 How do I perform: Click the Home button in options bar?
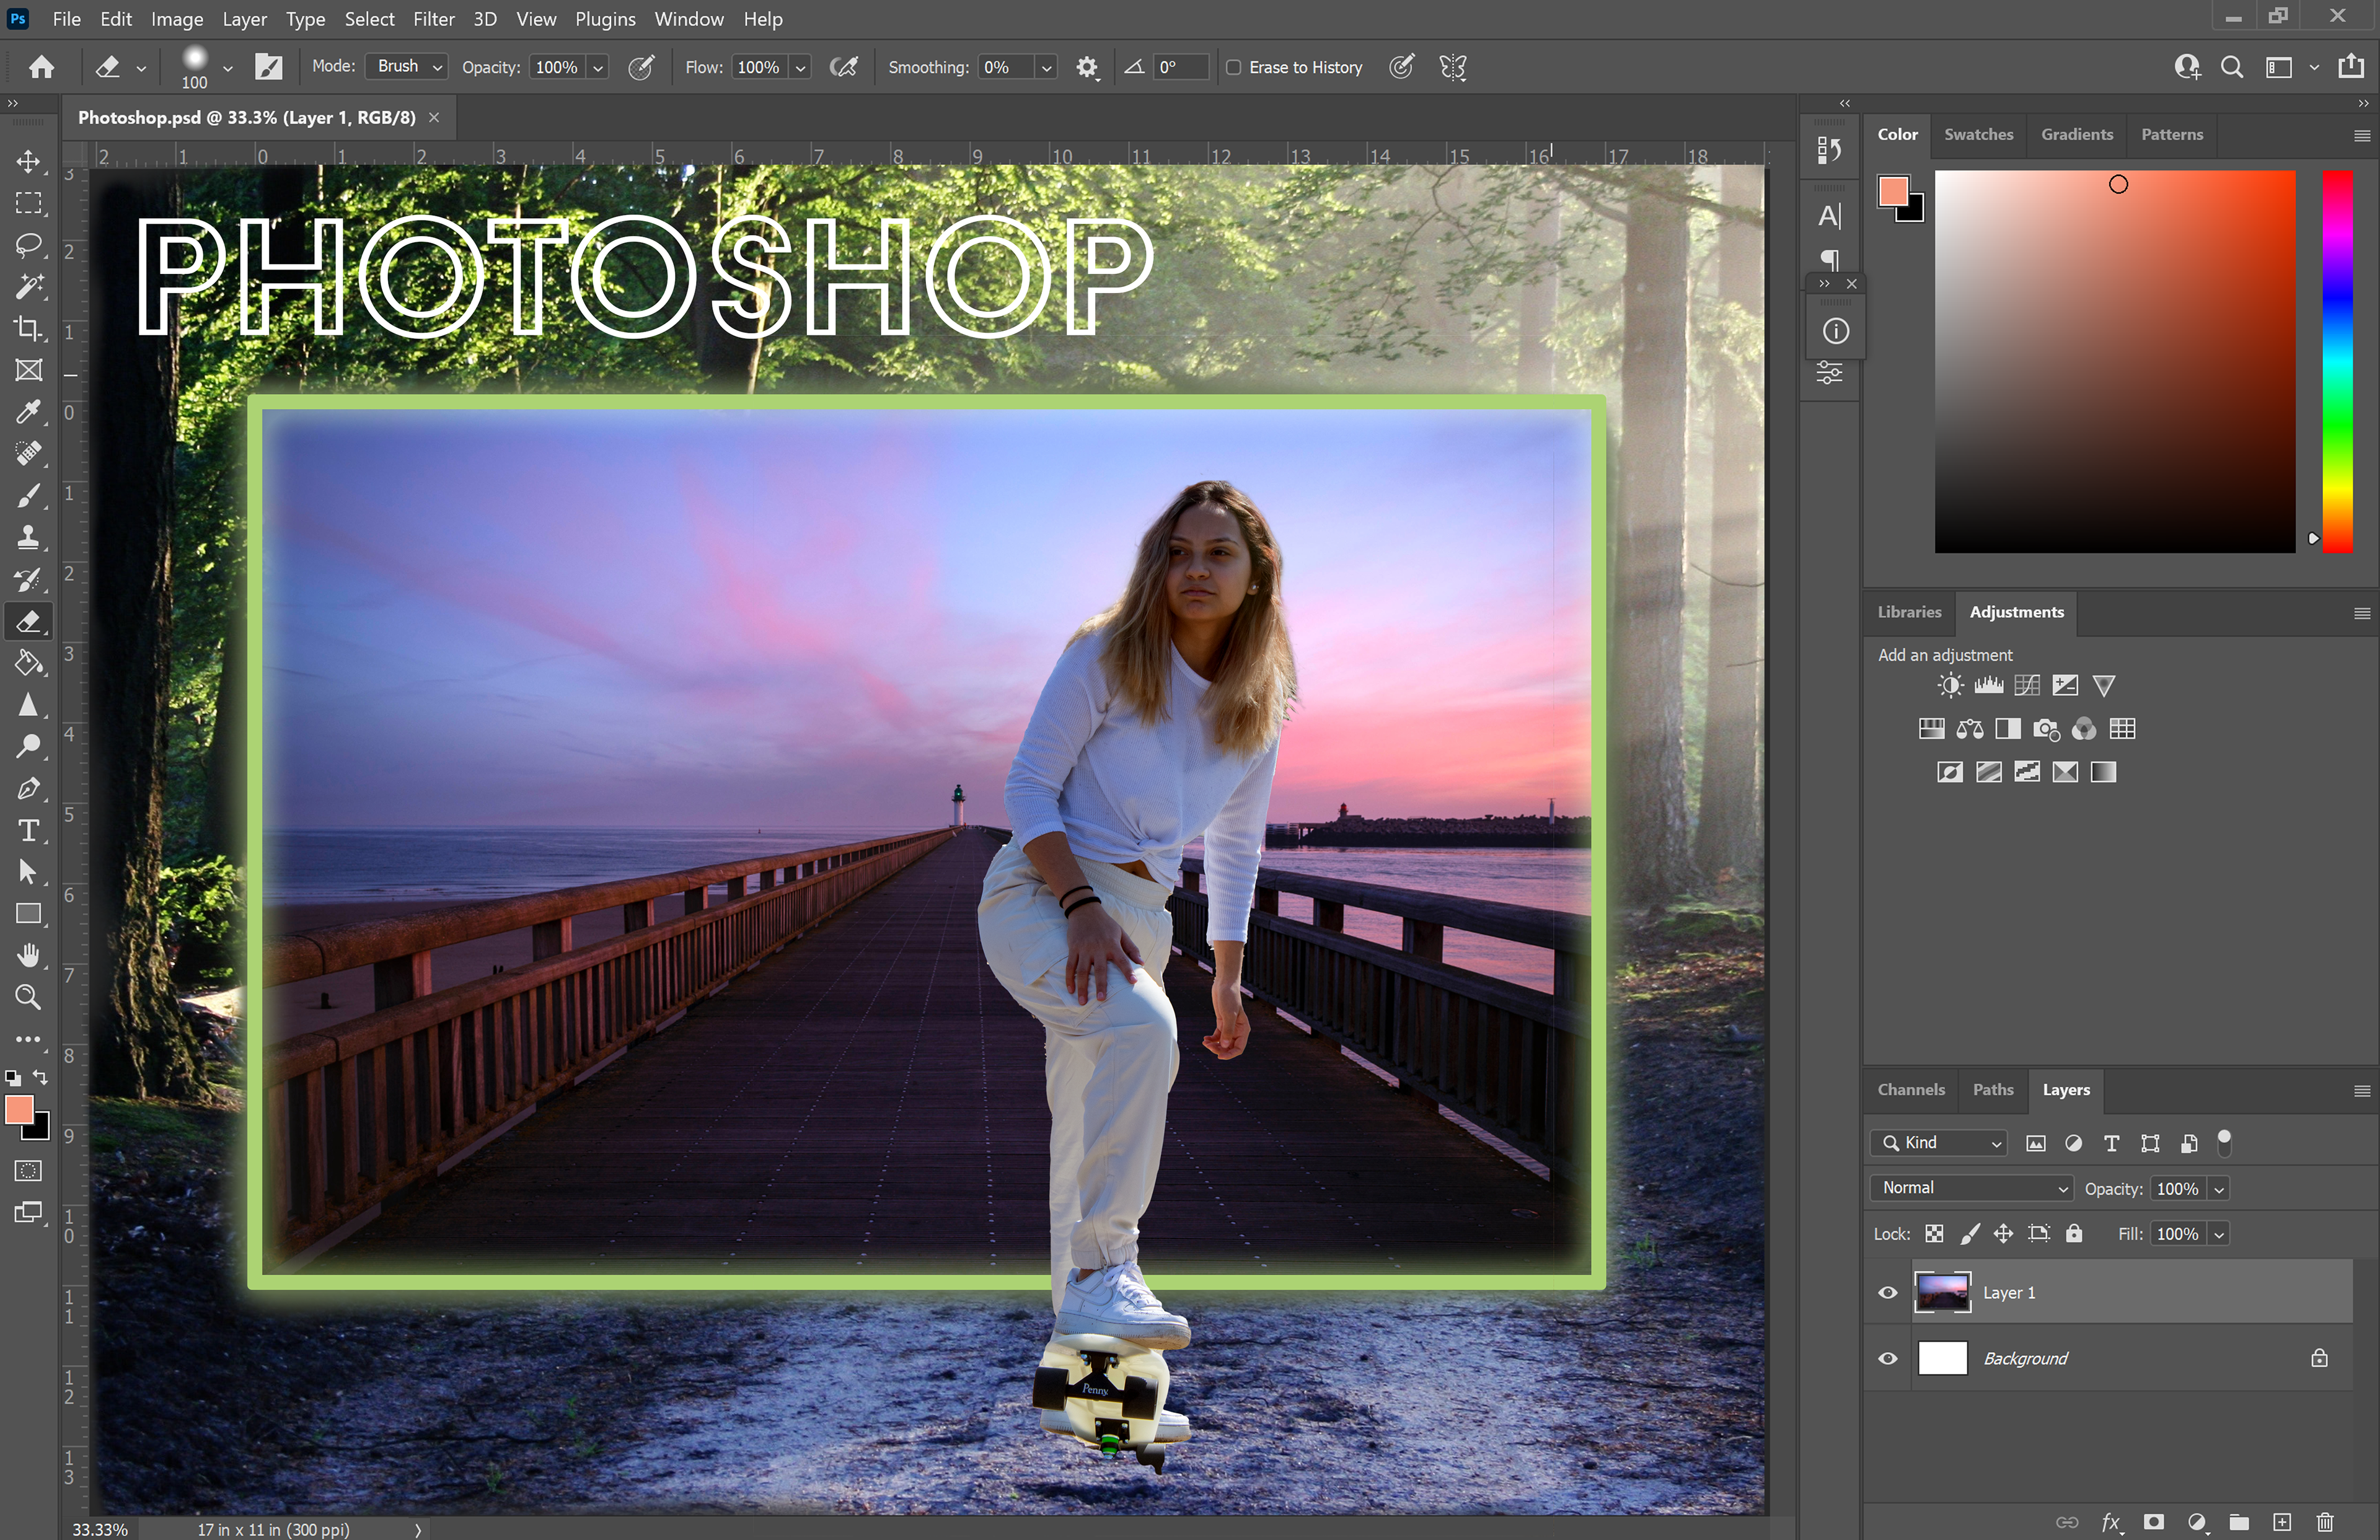click(41, 67)
